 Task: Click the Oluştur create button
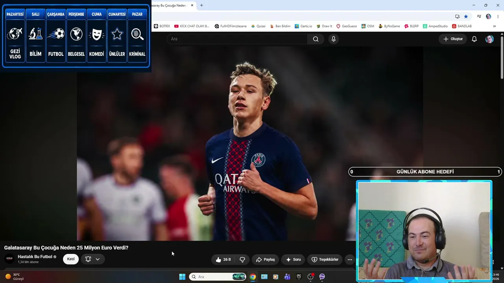(453, 39)
